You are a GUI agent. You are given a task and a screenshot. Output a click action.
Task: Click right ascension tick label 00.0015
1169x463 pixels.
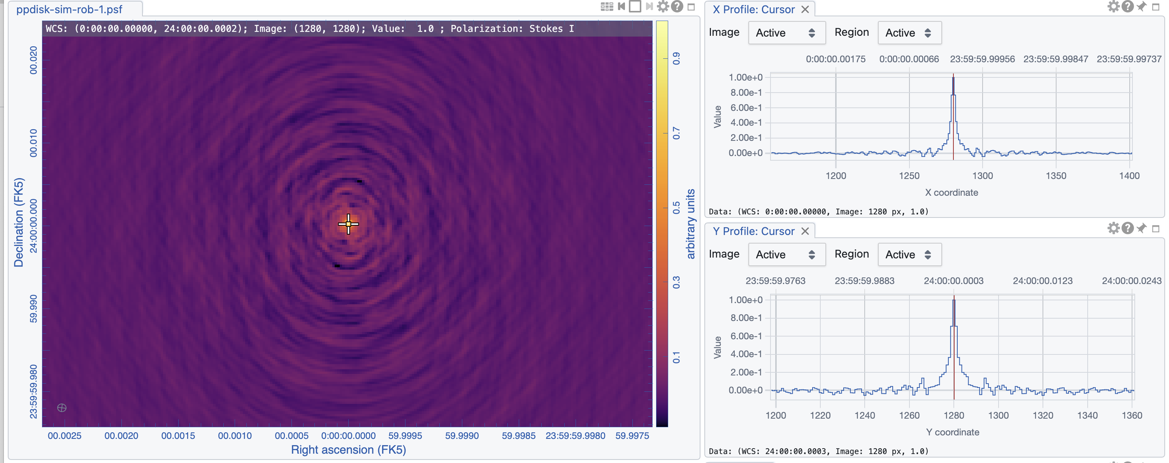178,436
